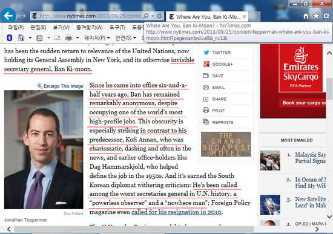Open the 페이지(P) dropdown menu

tap(97, 37)
